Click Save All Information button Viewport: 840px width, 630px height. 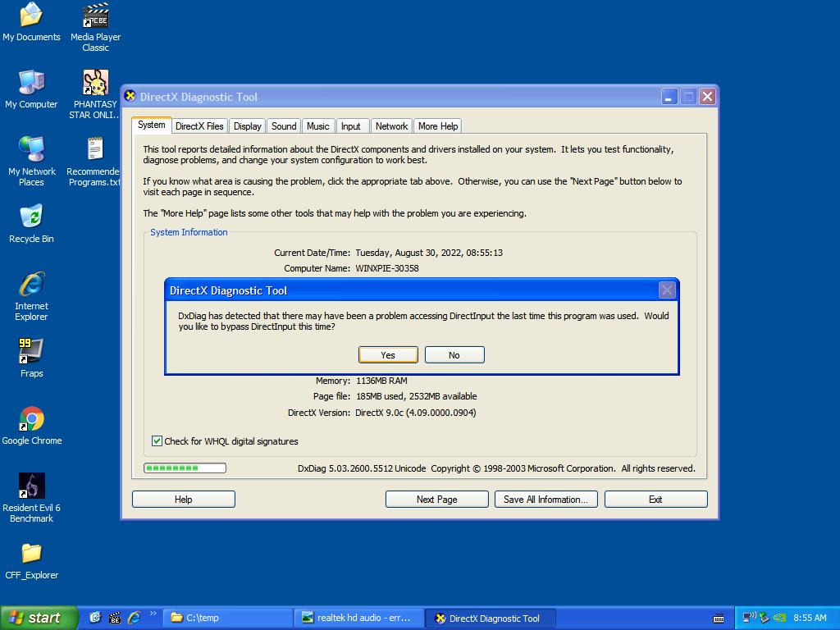[546, 500]
